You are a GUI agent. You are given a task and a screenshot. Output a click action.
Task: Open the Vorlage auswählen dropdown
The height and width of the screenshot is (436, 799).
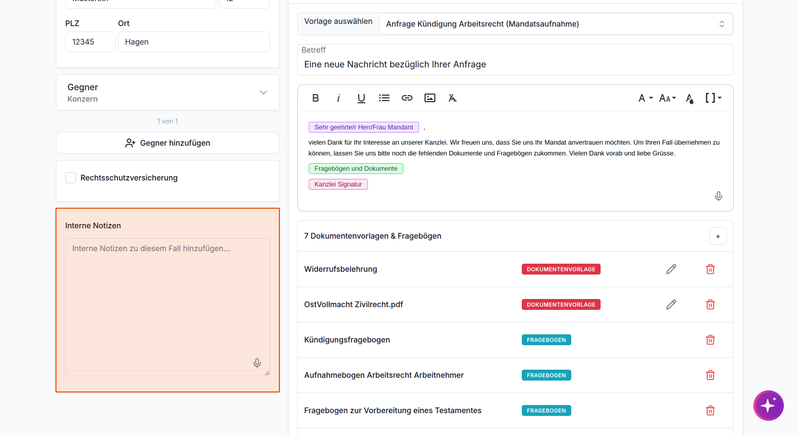(555, 24)
